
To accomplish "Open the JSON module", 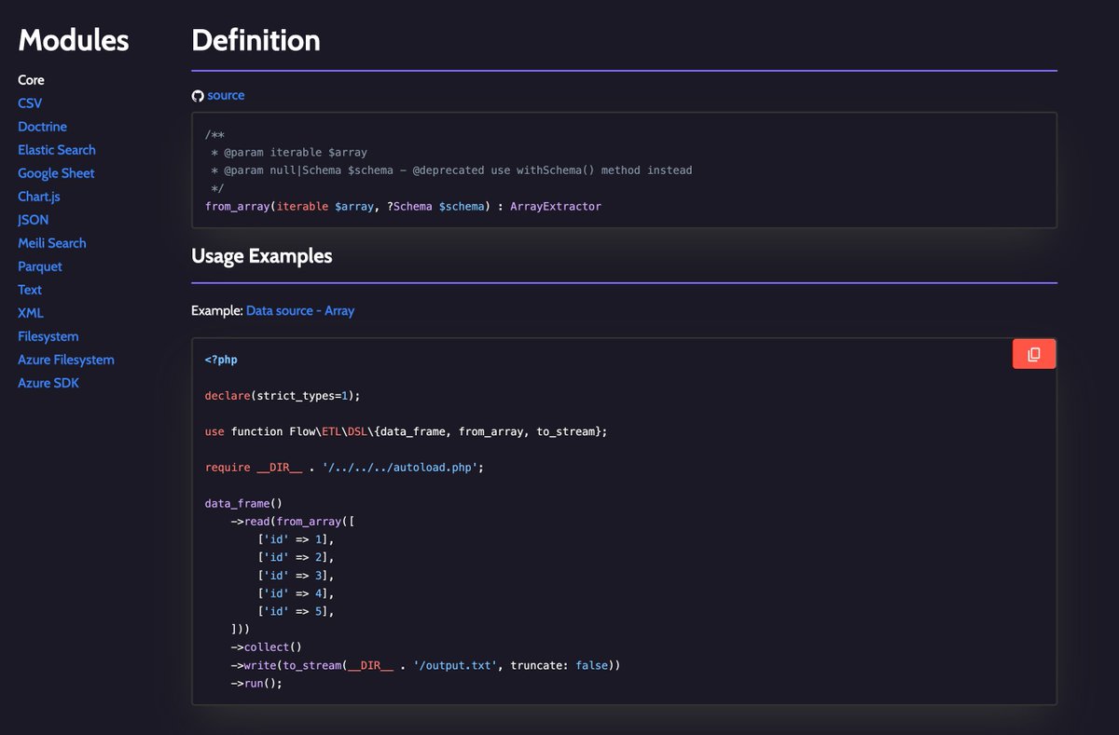I will pos(34,220).
